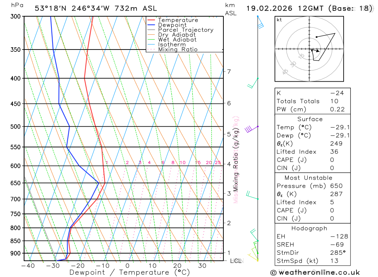Click the Isotherm legend label

172,45
